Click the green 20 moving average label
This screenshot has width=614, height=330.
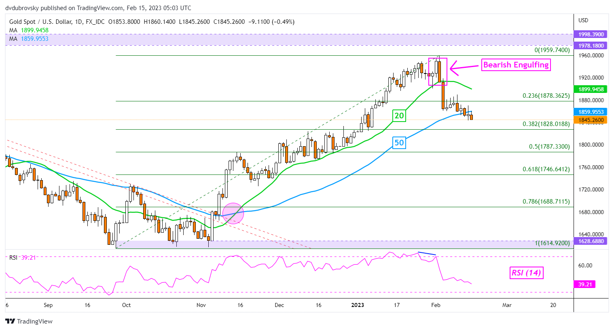click(x=399, y=116)
